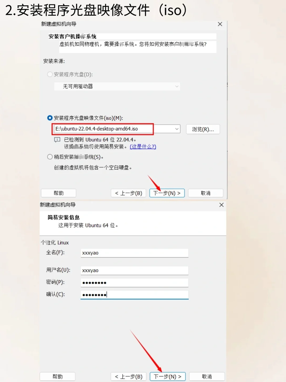Viewport: 286px width, 382px height.
Task: Close the top wizard window
Action: coord(220,24)
